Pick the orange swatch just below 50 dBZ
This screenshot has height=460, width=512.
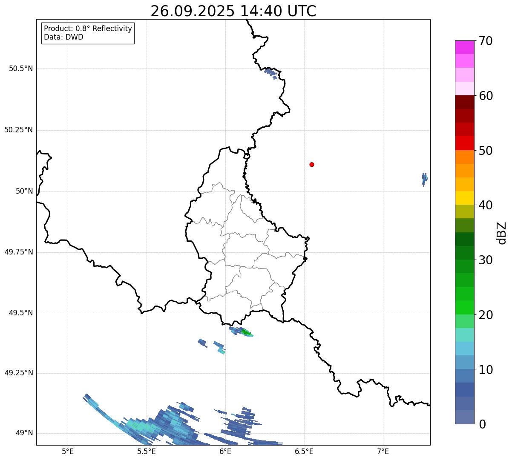[464, 157]
